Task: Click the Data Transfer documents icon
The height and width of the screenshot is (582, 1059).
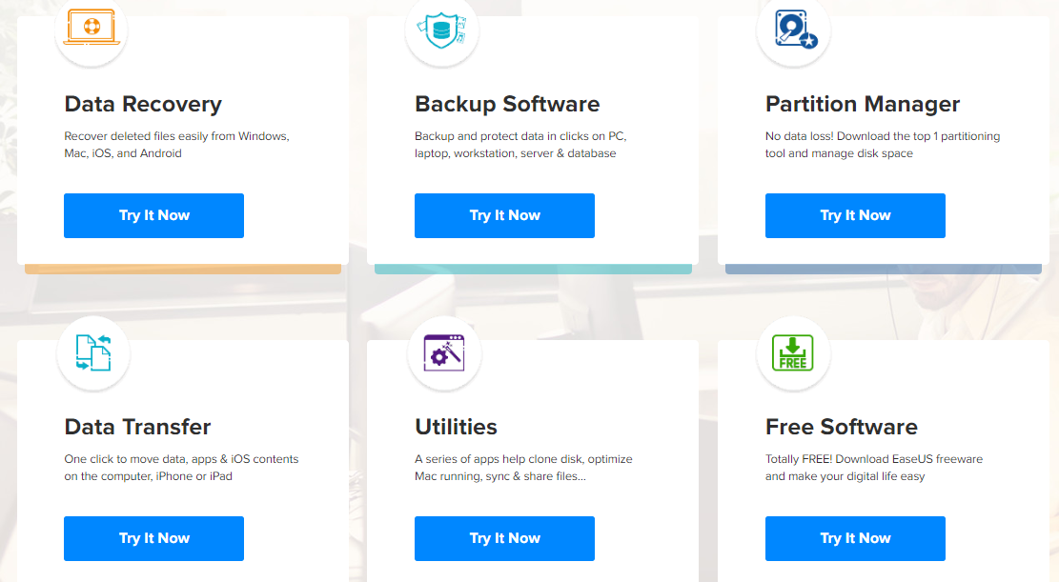Action: [93, 352]
